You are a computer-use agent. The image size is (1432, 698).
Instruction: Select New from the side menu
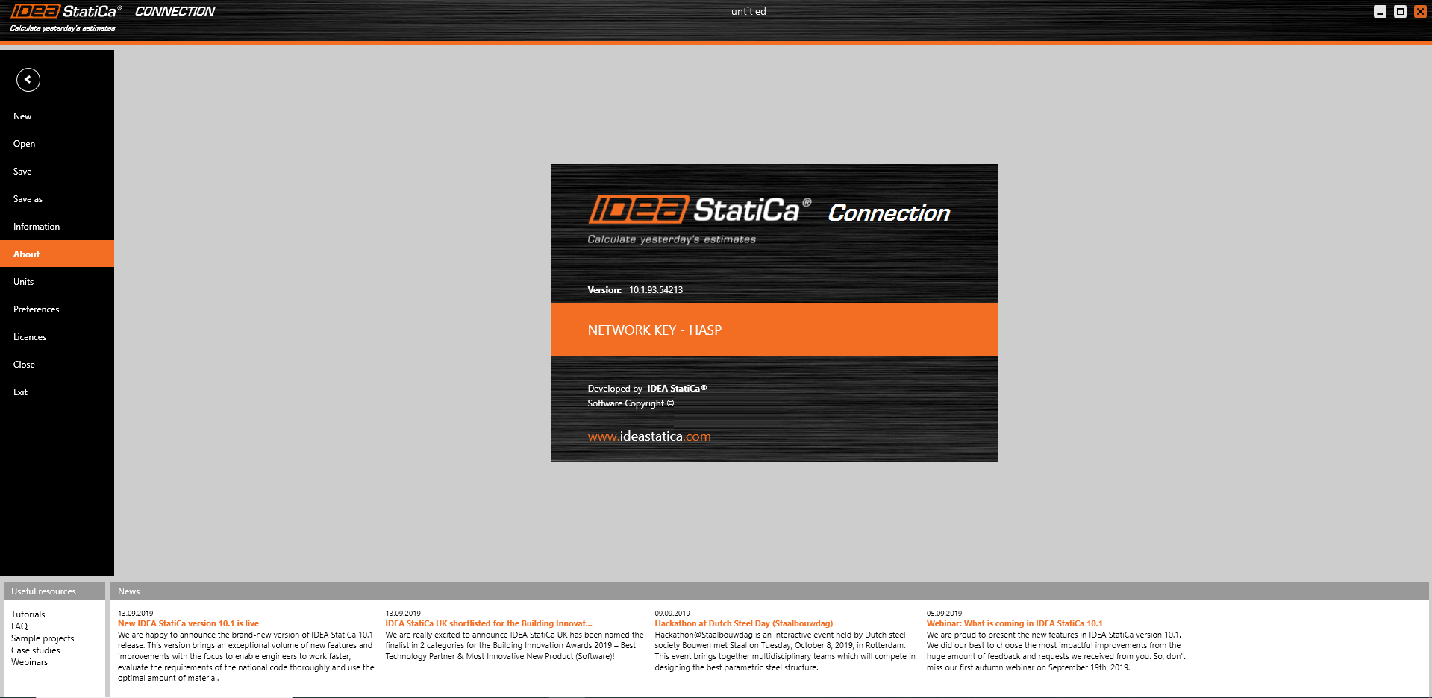tap(22, 116)
